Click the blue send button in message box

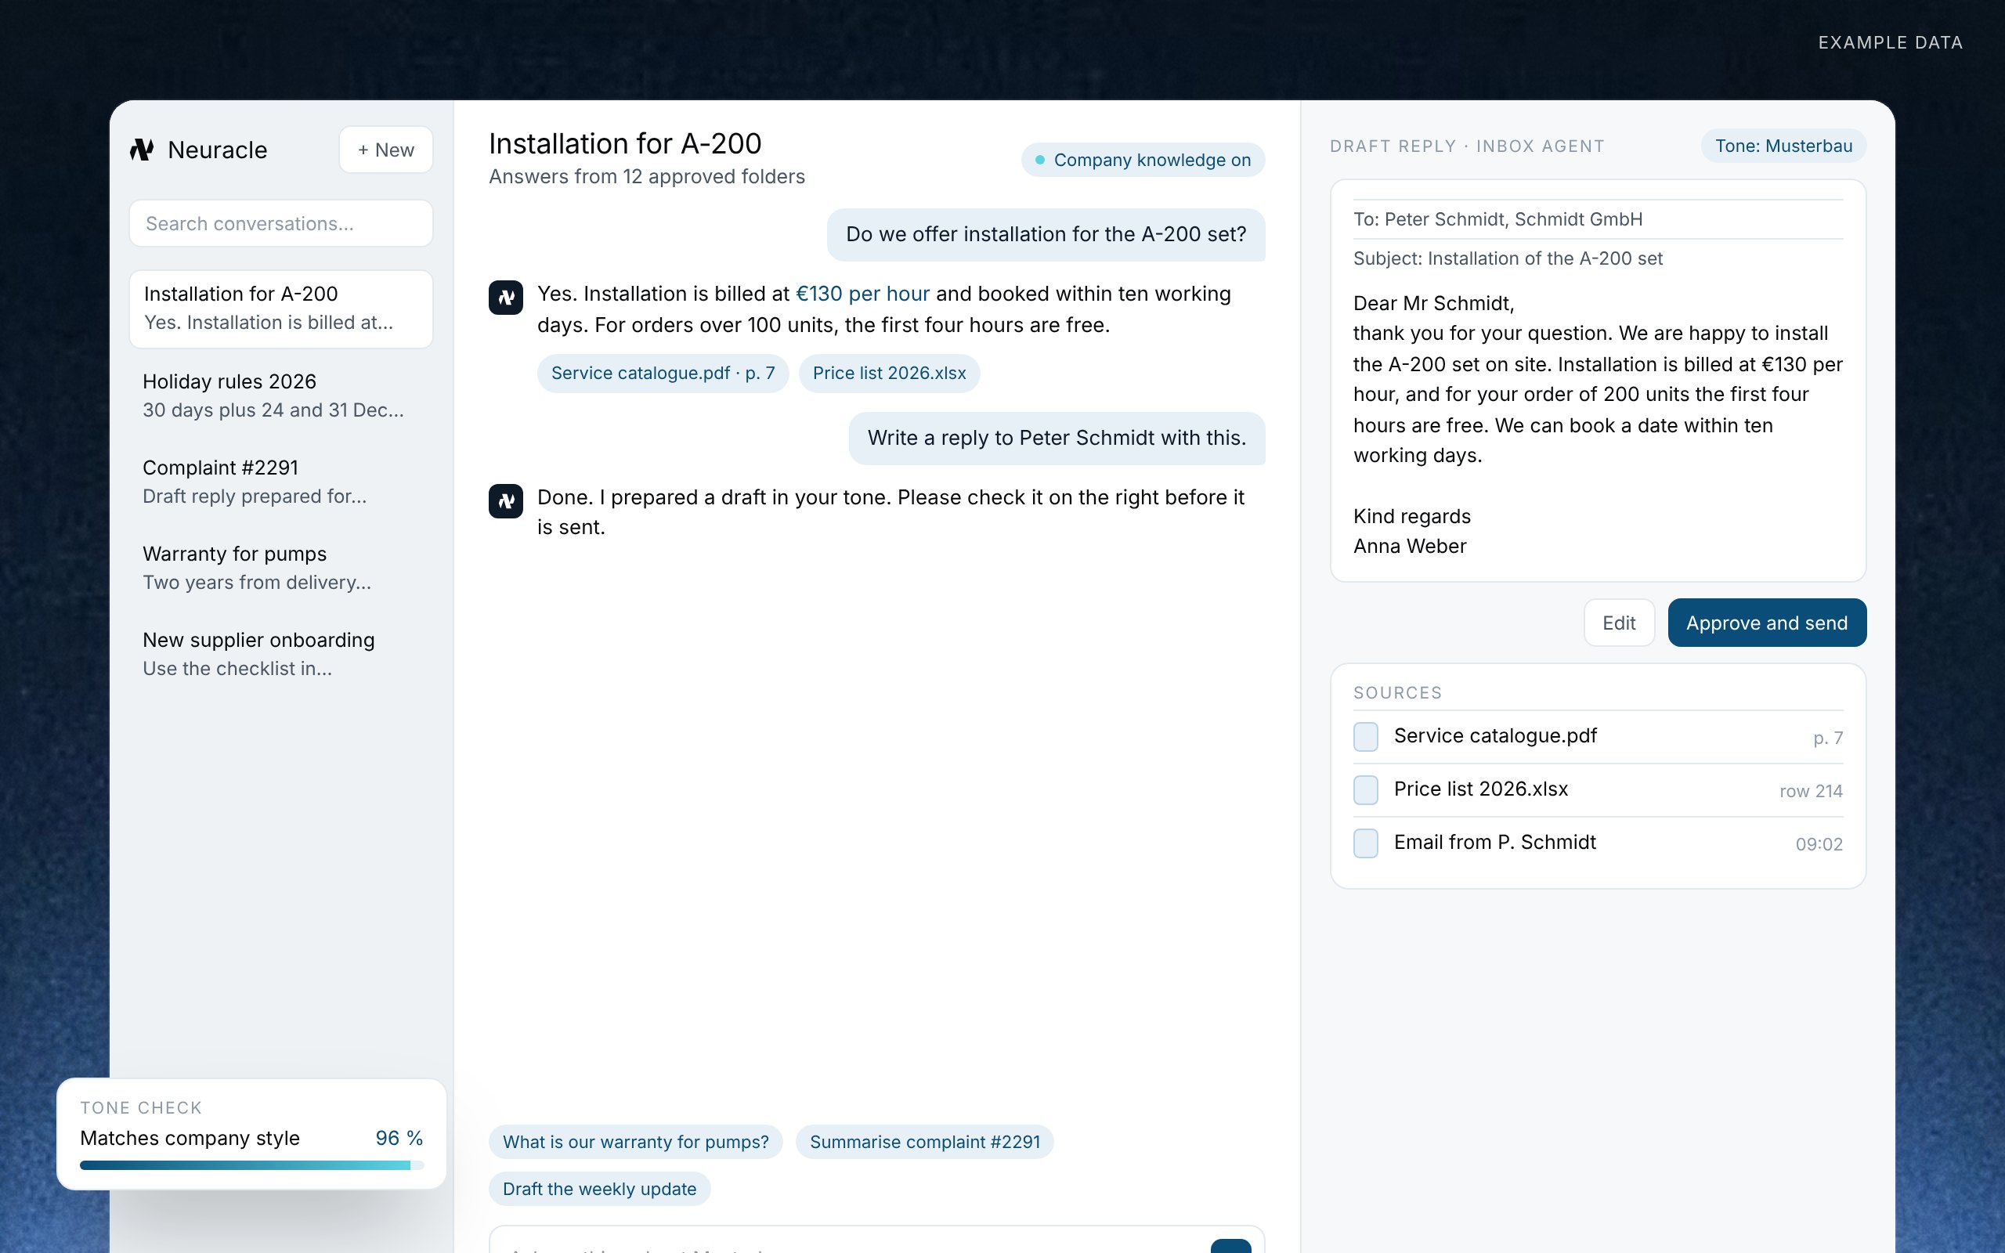click(1230, 1245)
